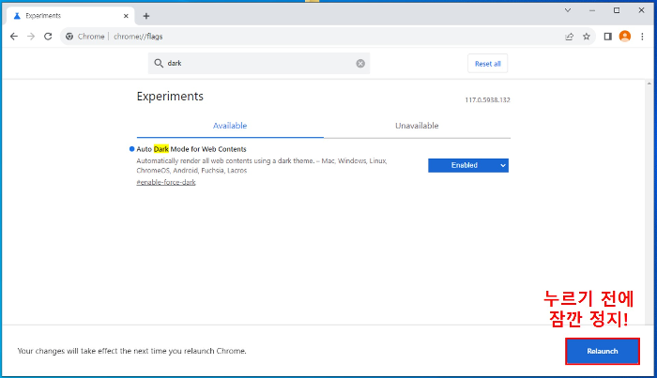Share this page using the share icon
Screen dimensions: 657x378
[x=569, y=37]
